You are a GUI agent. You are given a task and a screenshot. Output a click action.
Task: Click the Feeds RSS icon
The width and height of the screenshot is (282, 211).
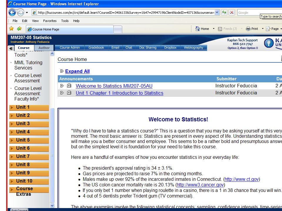[220, 29]
